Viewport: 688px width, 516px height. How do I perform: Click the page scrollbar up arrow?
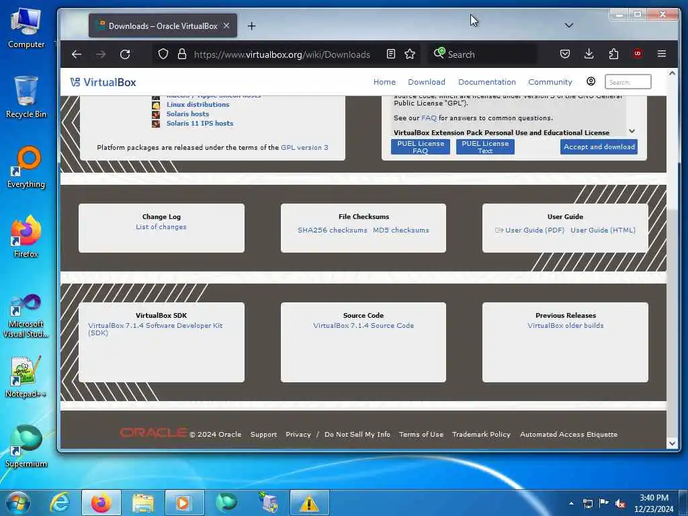coord(672,74)
